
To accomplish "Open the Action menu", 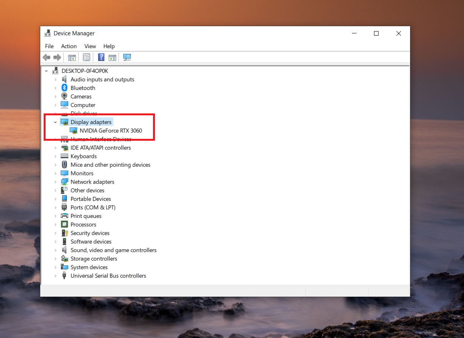I will click(69, 46).
